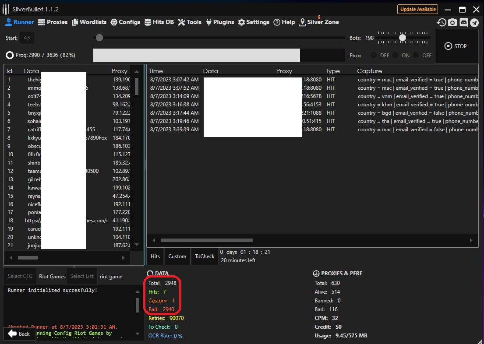Click the camera screenshot icon
The height and width of the screenshot is (344, 484).
[x=452, y=22]
